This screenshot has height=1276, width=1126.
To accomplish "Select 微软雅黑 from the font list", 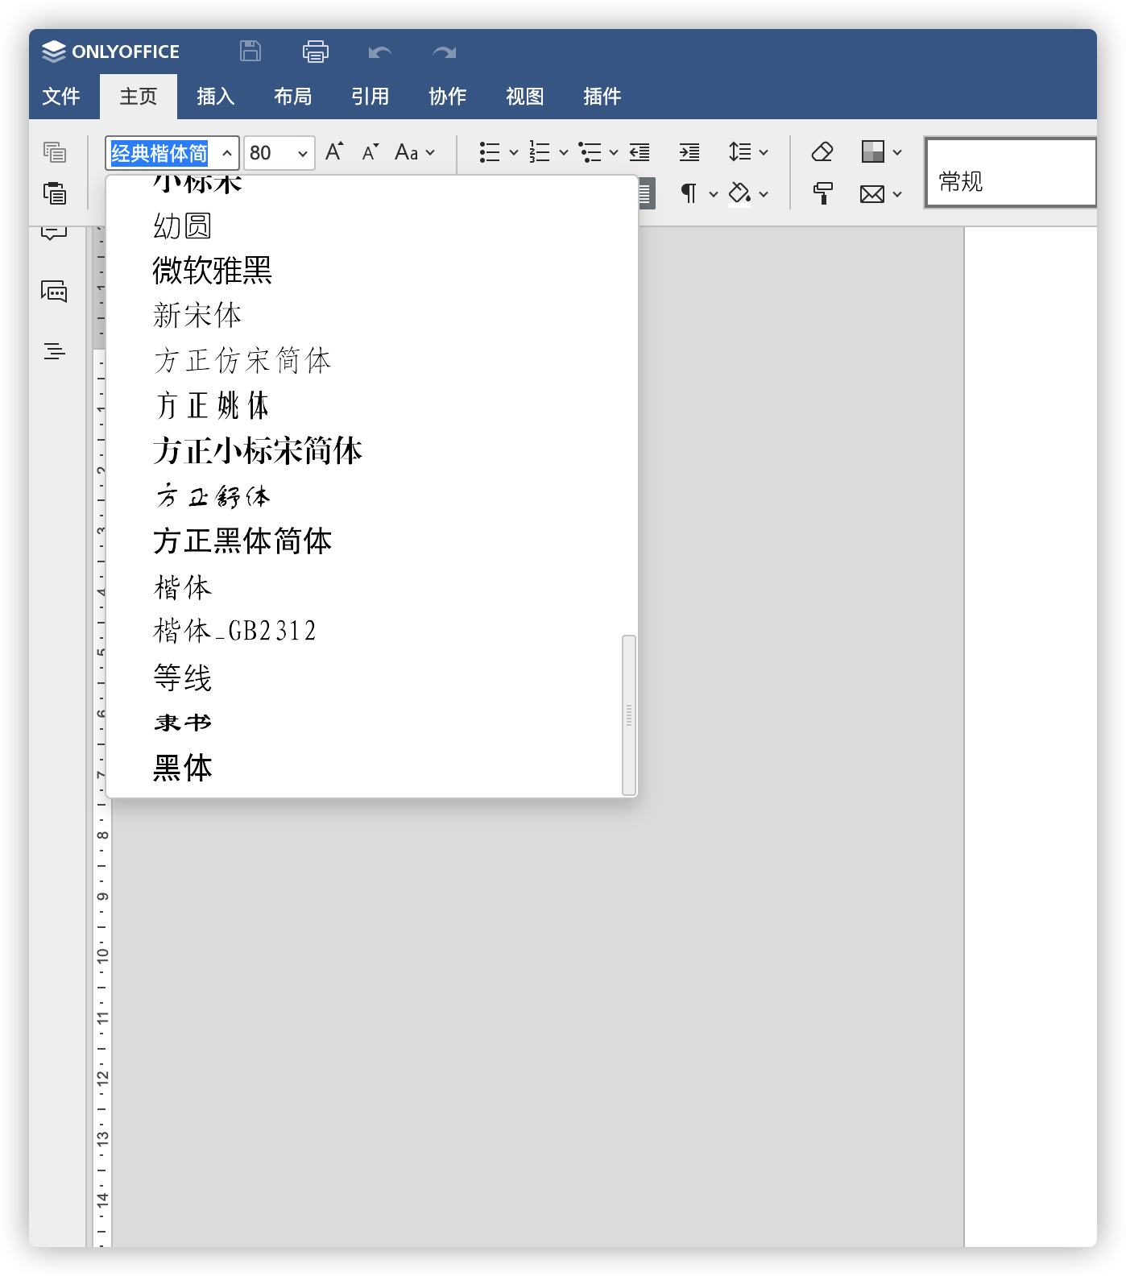I will (213, 271).
